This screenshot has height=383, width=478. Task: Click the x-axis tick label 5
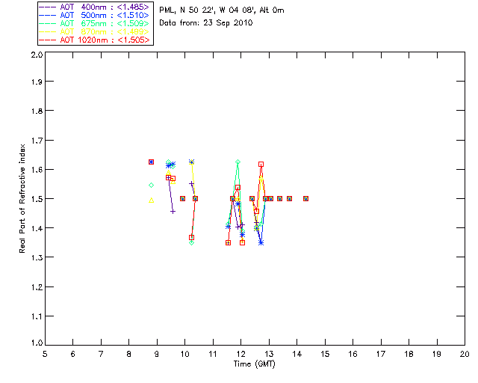(x=45, y=354)
